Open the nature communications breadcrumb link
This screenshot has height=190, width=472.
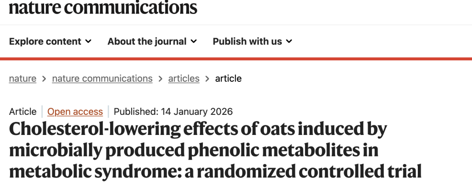102,79
